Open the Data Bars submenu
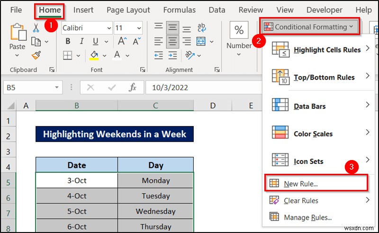This screenshot has width=379, height=233. [319, 106]
